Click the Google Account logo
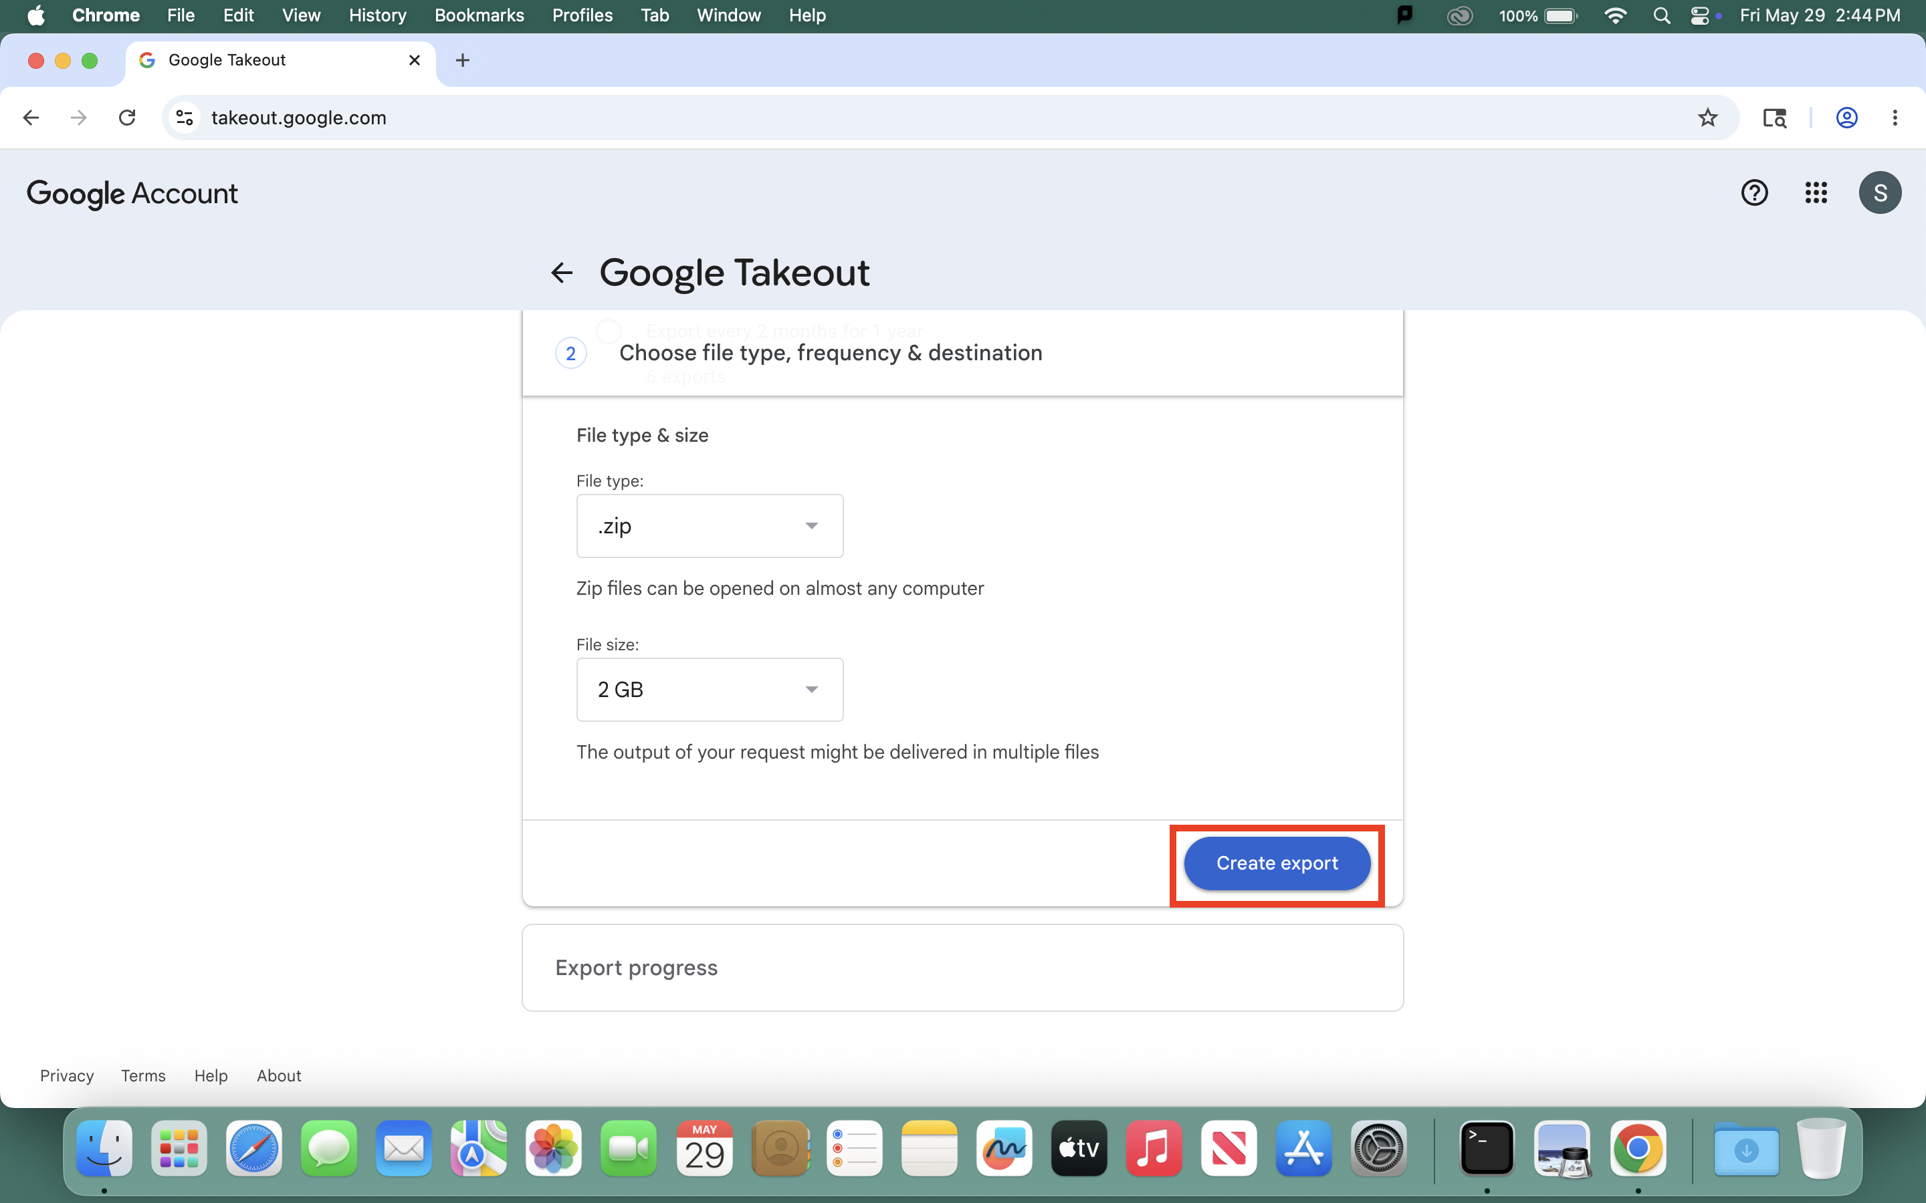 pos(132,193)
